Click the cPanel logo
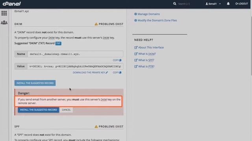 pos(12,4)
